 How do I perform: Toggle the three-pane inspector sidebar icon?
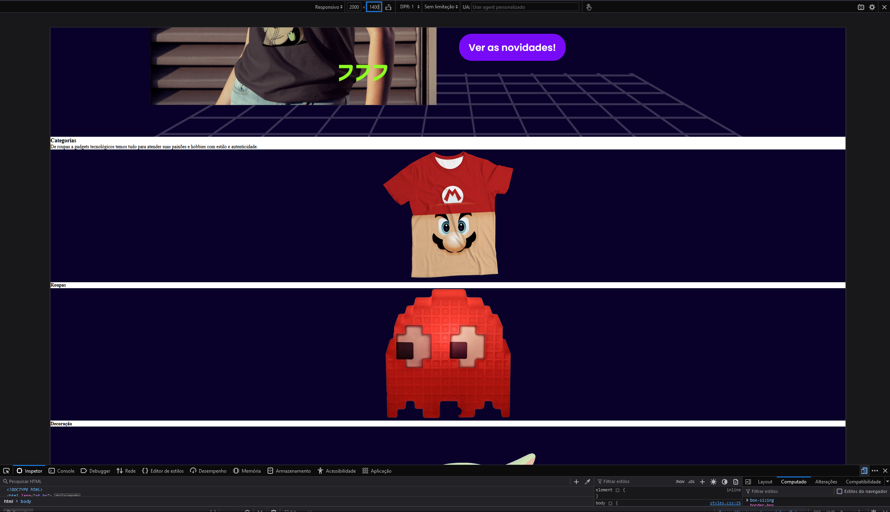point(748,481)
